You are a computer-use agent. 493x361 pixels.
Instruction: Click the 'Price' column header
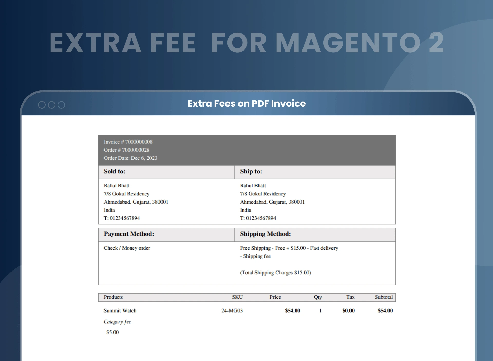click(x=275, y=297)
